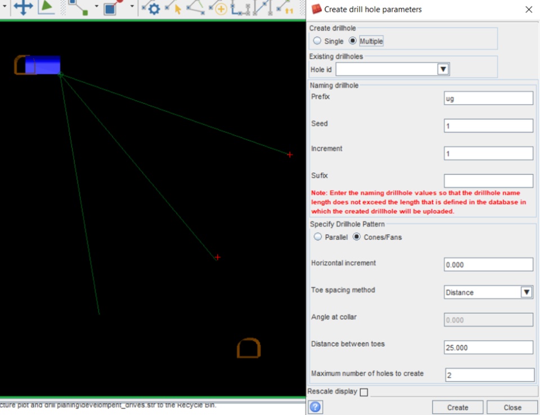This screenshot has width=540, height=415.
Task: Open the Hole id dropdown list
Action: [443, 69]
